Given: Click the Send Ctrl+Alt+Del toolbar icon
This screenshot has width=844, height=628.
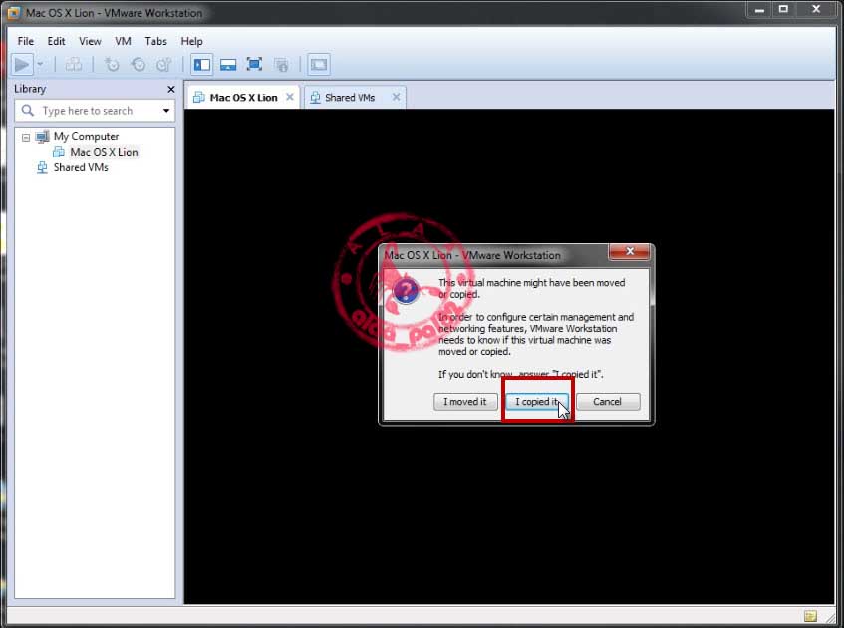Looking at the screenshot, I should [74, 65].
